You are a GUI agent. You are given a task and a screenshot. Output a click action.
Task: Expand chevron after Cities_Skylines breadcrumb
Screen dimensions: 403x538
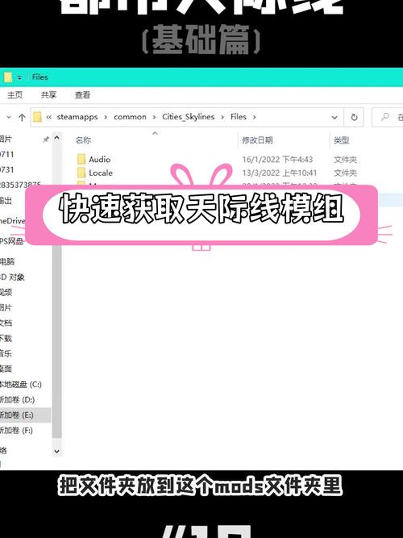pos(222,117)
